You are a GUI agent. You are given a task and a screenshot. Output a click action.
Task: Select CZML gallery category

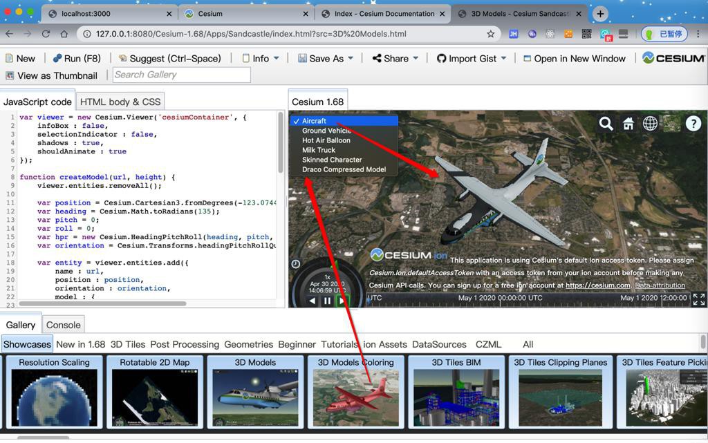[488, 344]
